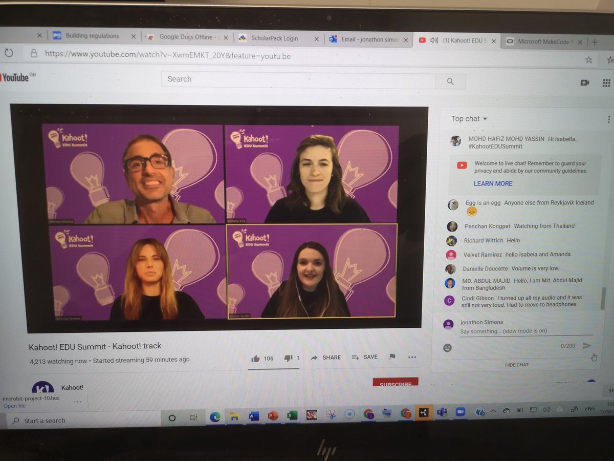Expand hidden icons in the system tray
This screenshot has height=461, width=614.
point(493,411)
